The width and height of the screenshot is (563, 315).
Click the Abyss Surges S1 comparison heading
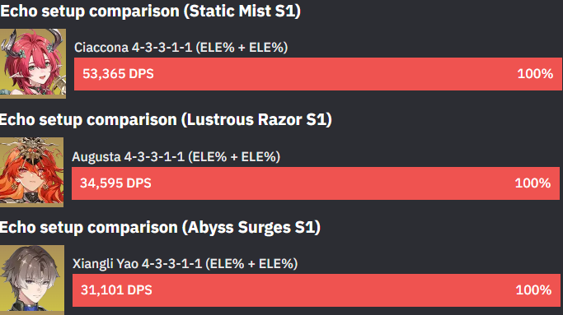point(160,228)
